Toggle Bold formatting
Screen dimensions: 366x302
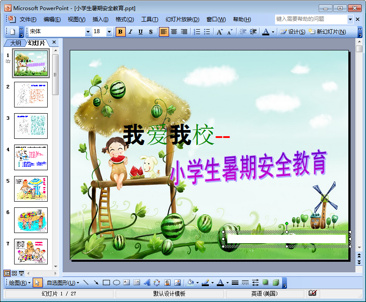pyautogui.click(x=121, y=32)
